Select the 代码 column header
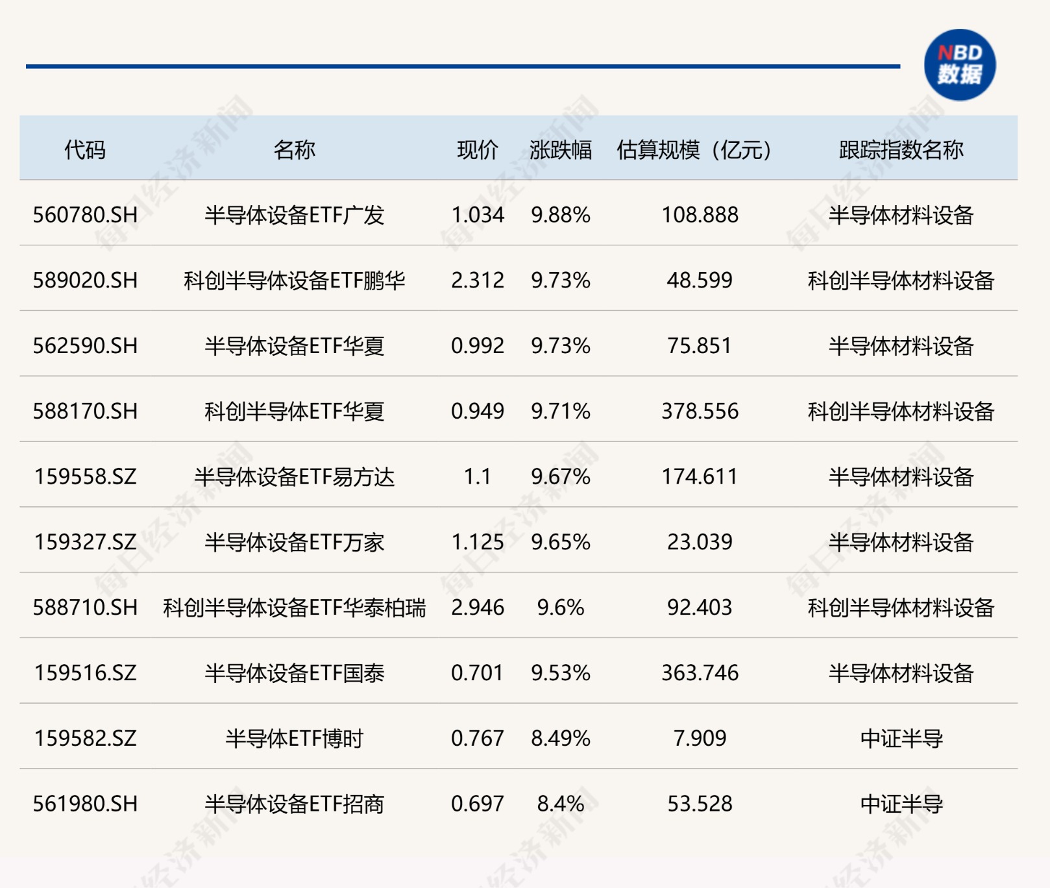Image resolution: width=1050 pixels, height=888 pixels. coord(85,150)
